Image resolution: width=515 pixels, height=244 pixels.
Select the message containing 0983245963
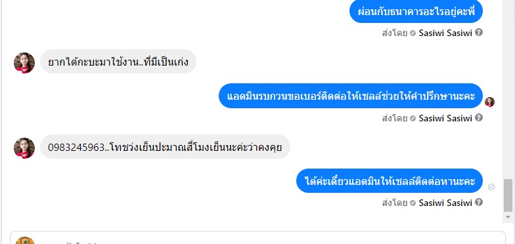click(166, 147)
